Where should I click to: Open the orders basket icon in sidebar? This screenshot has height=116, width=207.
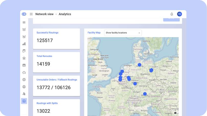point(24,30)
